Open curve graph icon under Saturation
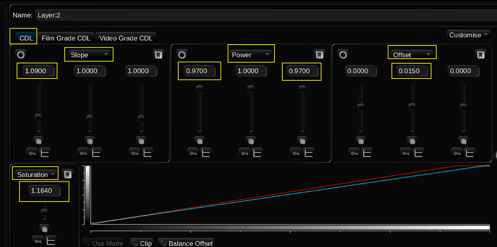 [50, 241]
